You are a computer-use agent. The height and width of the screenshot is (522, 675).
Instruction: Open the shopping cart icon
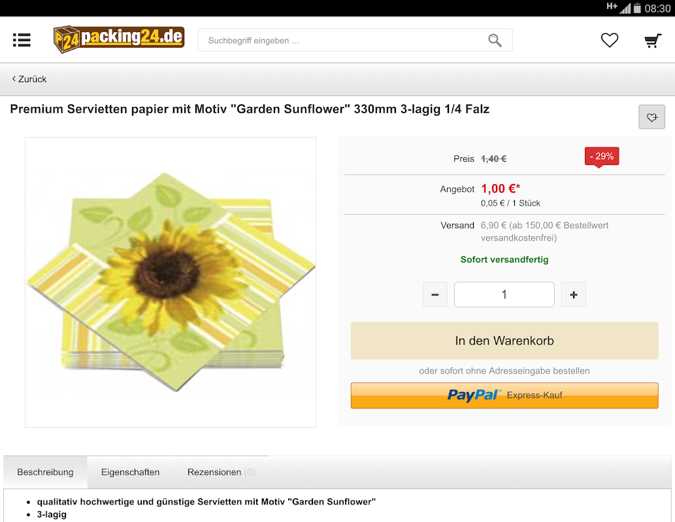coord(653,40)
